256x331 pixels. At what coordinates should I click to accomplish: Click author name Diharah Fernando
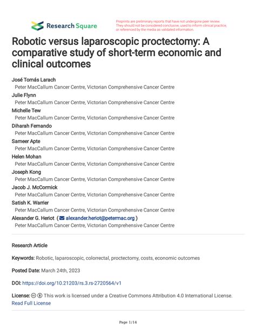(32, 126)
